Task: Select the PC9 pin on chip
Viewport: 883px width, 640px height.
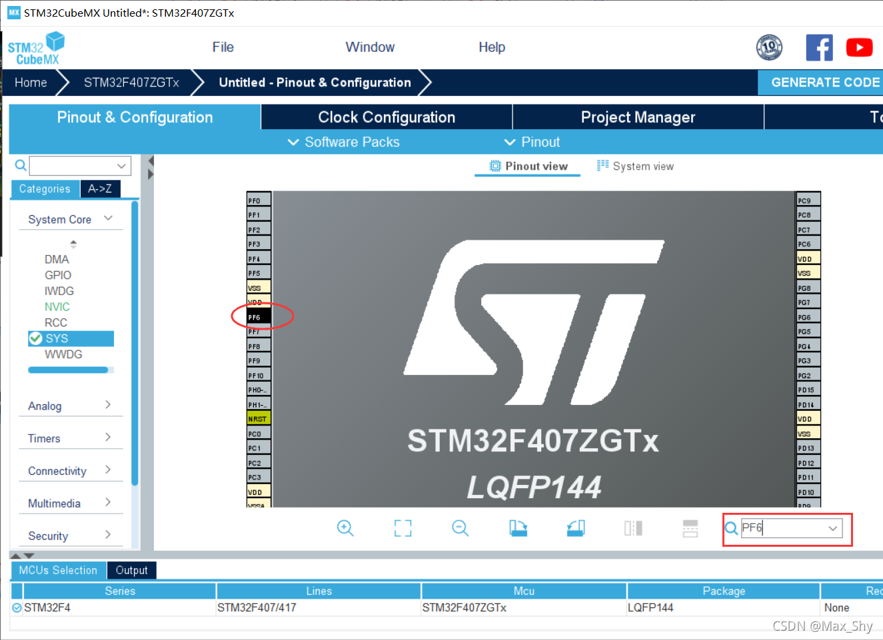Action: tap(808, 200)
